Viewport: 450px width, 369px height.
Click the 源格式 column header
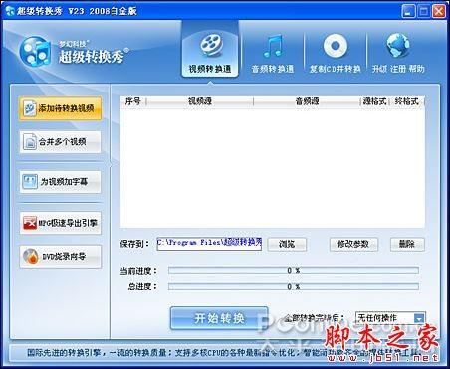tap(374, 101)
